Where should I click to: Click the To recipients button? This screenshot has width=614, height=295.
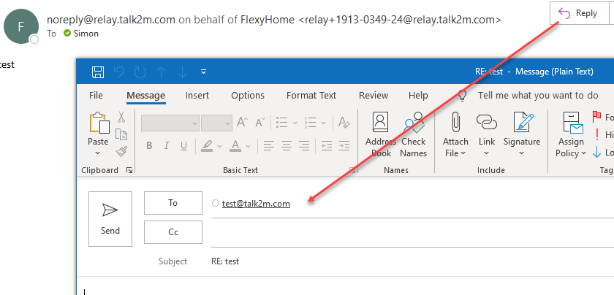click(173, 203)
